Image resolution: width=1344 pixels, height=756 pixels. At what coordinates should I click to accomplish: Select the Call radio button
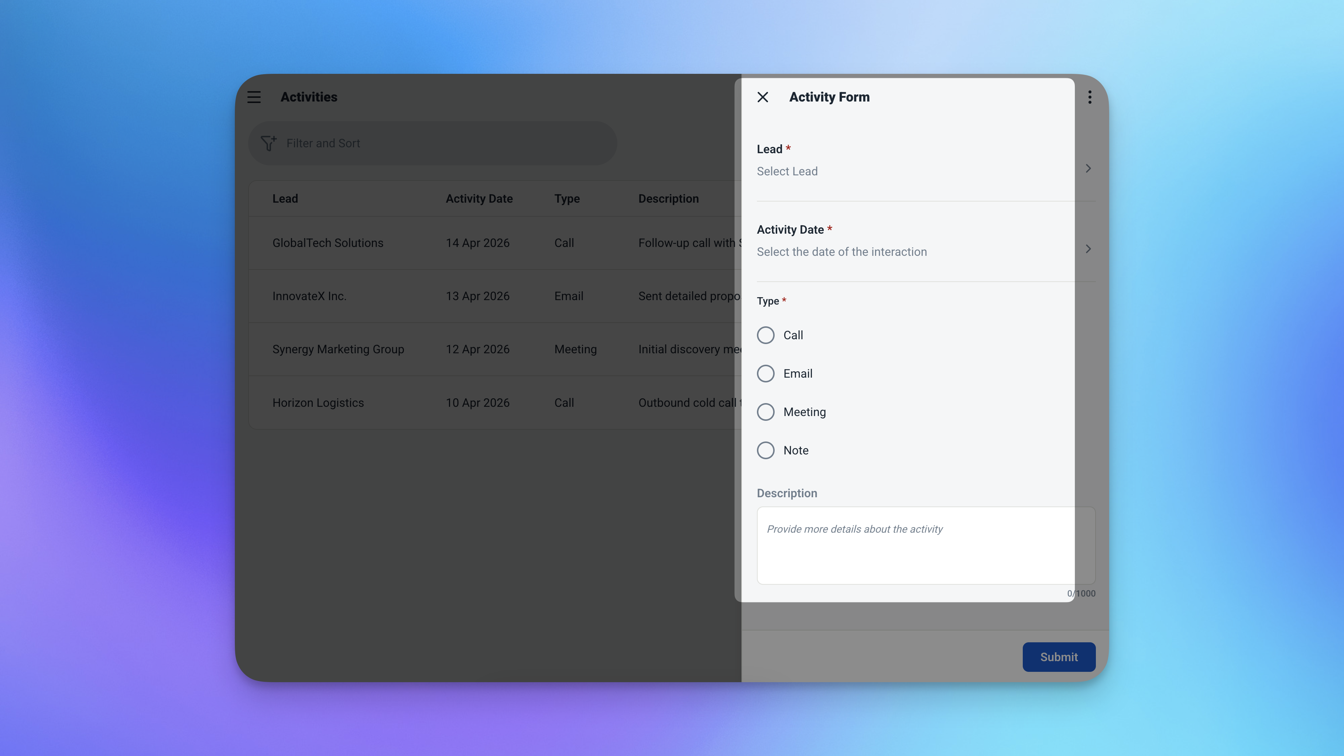[x=765, y=335]
